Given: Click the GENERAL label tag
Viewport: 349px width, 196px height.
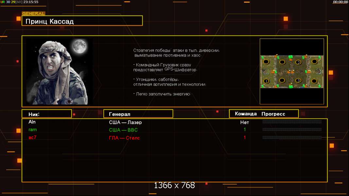Looking at the screenshot, I should tap(33, 13).
